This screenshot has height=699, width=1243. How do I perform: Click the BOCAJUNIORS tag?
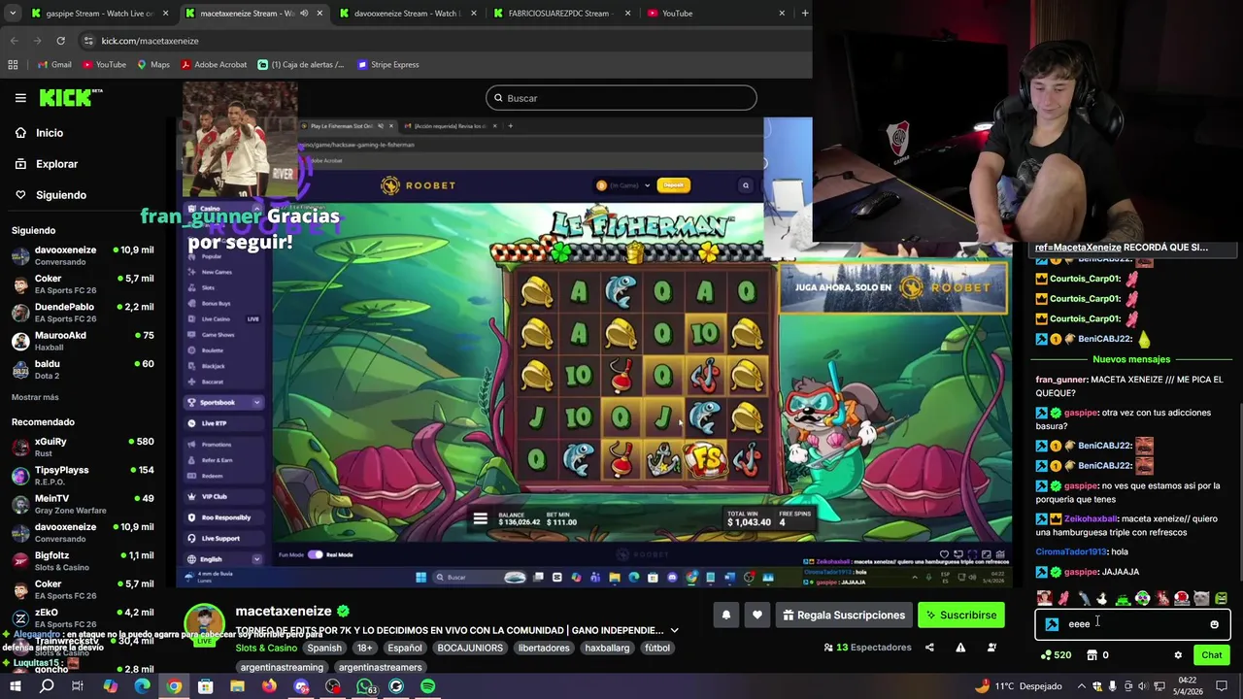pos(469,649)
